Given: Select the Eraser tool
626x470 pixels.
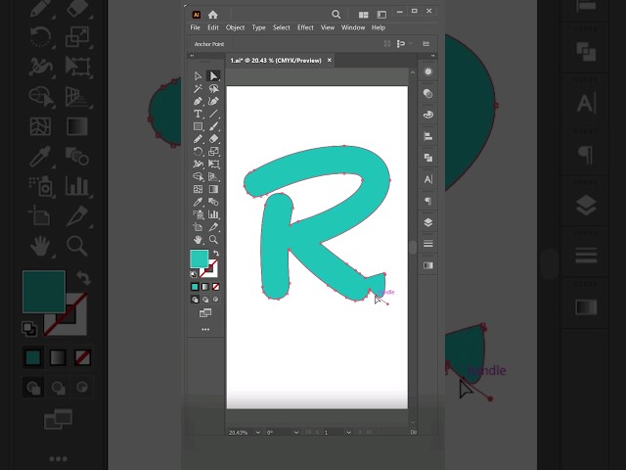Looking at the screenshot, I should click(x=213, y=139).
